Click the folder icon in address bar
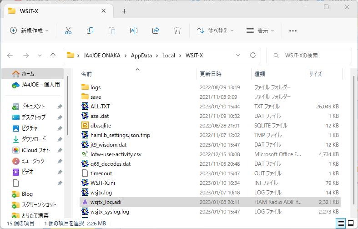358x229 pixels. 71,55
